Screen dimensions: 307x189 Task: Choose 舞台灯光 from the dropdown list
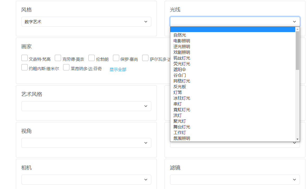[x=182, y=127]
